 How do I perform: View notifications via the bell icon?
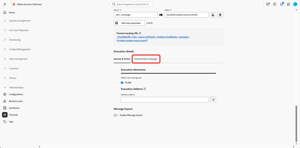pos(282,4)
